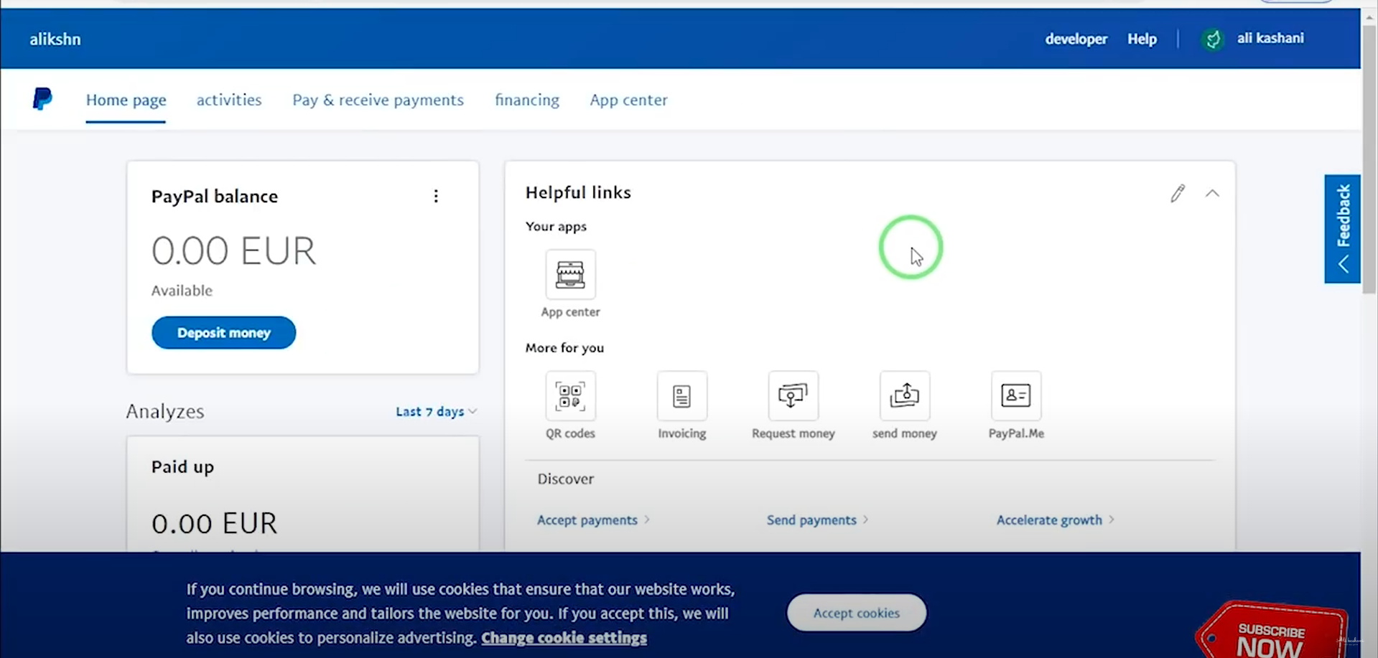The width and height of the screenshot is (1378, 658).
Task: Collapse the Helpful links panel
Action: click(x=1212, y=193)
